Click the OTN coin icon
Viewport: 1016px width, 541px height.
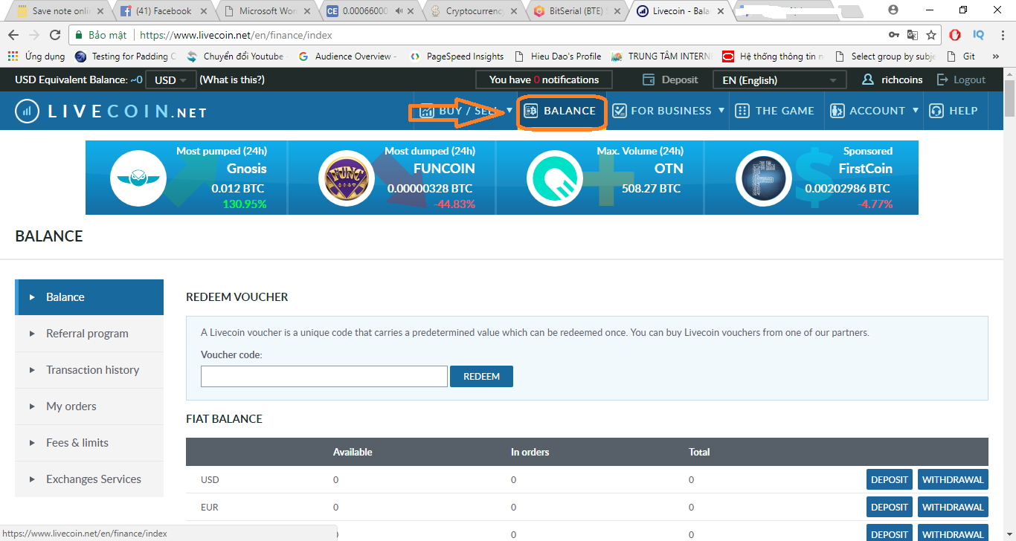554,178
